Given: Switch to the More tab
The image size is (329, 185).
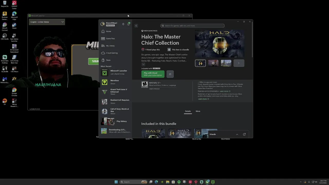Looking at the screenshot, I should (x=198, y=111).
